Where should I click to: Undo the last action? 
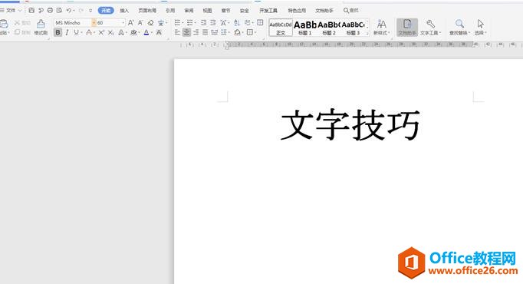click(x=69, y=10)
